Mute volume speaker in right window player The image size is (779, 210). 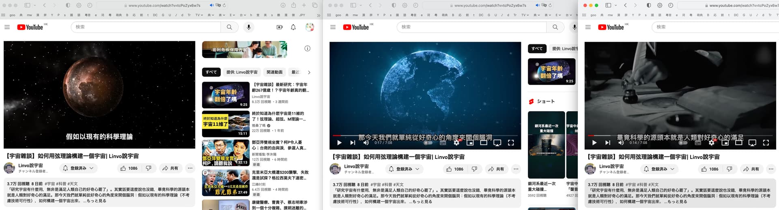click(x=621, y=143)
